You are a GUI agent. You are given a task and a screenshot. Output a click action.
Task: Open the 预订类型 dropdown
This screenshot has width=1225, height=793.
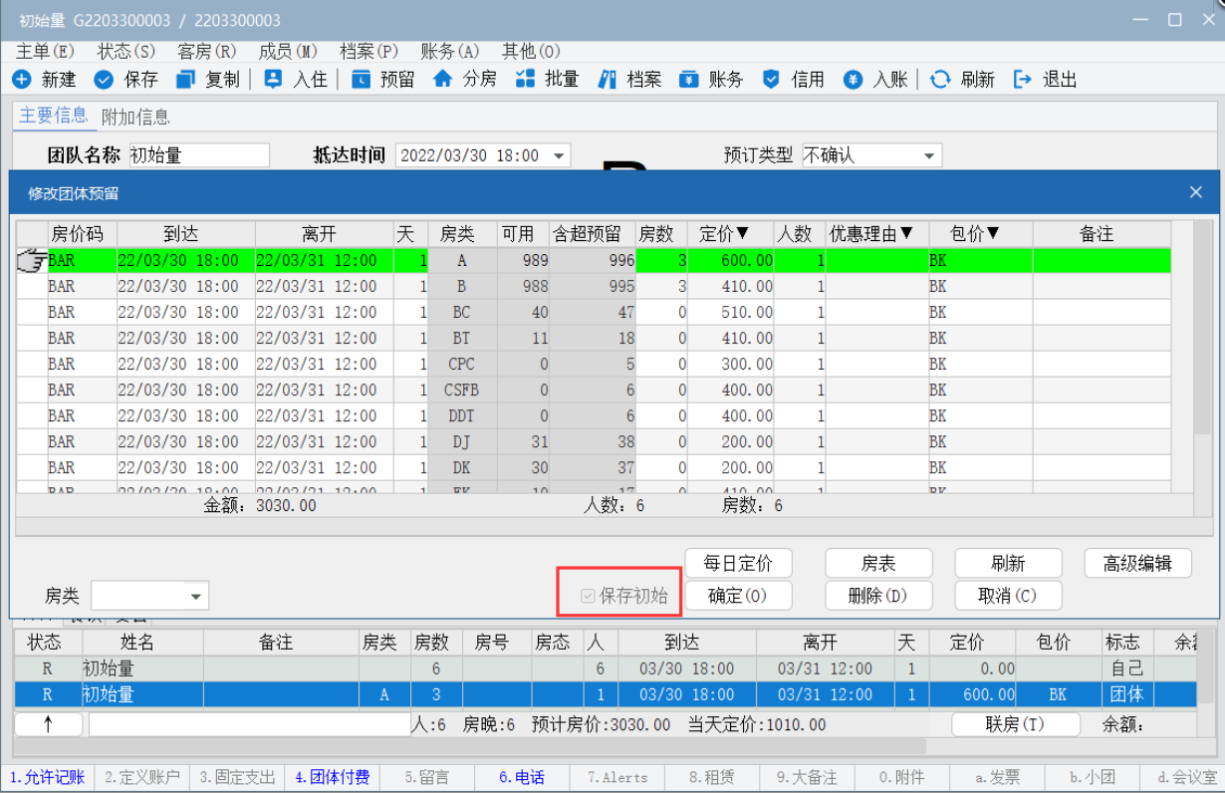coord(929,155)
